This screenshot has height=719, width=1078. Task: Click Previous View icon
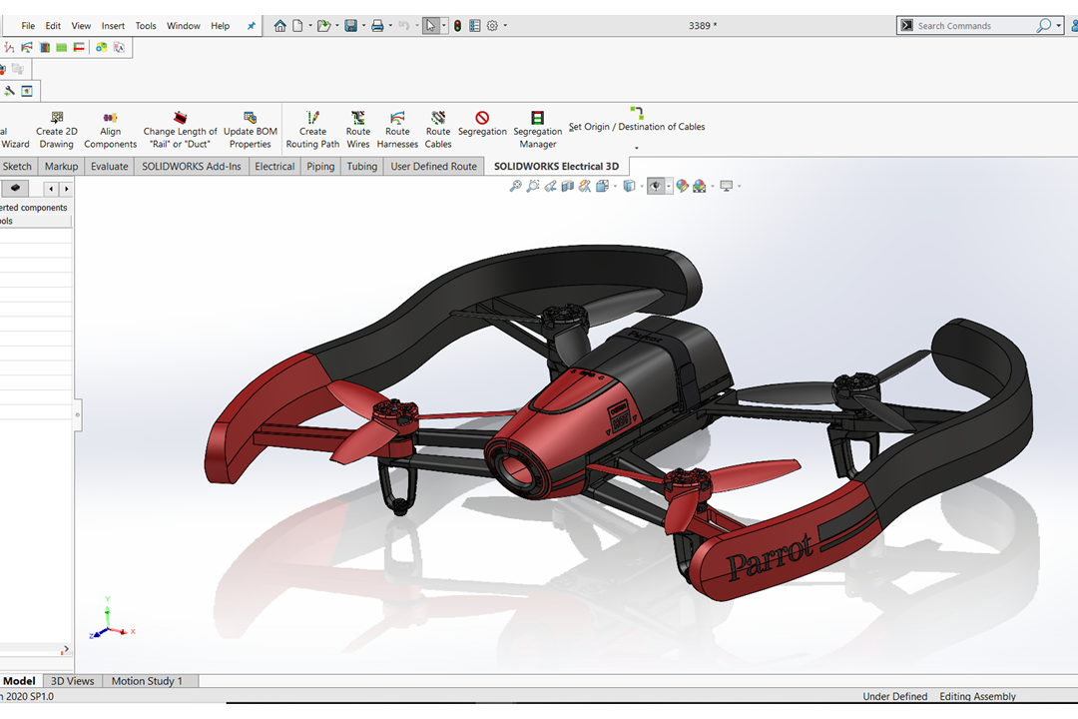(550, 186)
